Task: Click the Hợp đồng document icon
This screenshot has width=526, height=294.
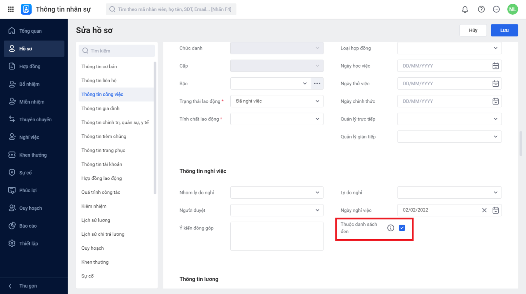Action: click(x=12, y=66)
